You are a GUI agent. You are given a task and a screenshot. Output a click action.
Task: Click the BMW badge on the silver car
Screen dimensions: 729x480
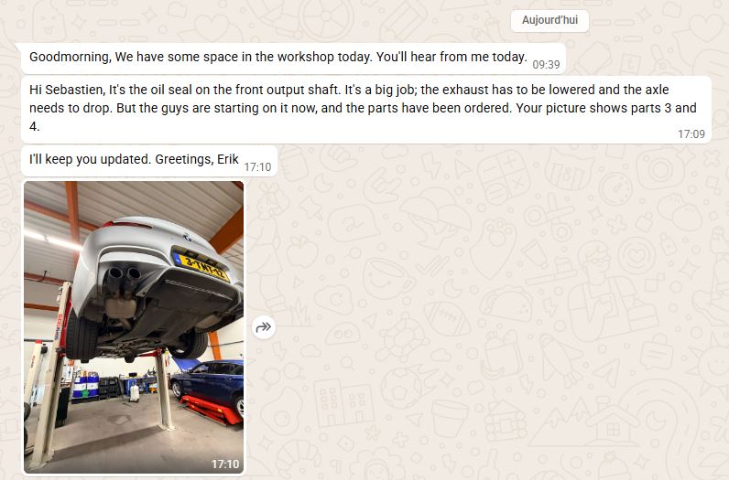coord(187,237)
